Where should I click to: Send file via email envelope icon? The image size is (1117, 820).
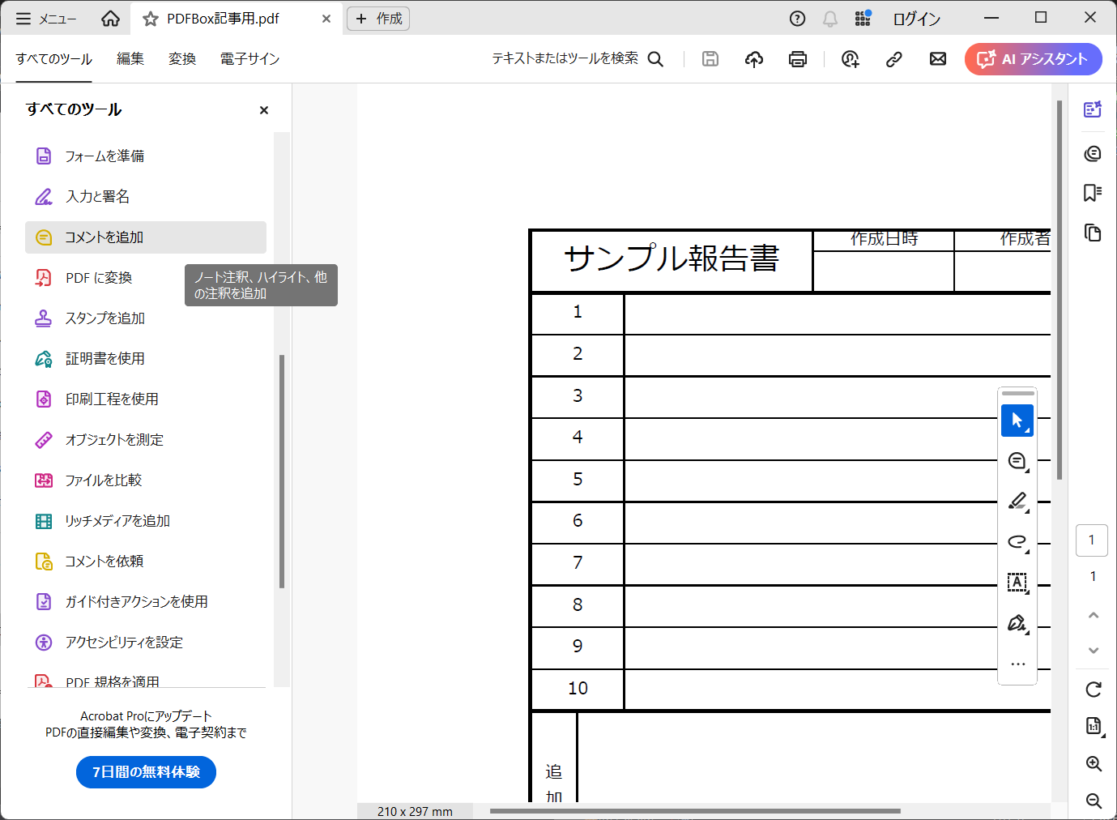point(937,59)
